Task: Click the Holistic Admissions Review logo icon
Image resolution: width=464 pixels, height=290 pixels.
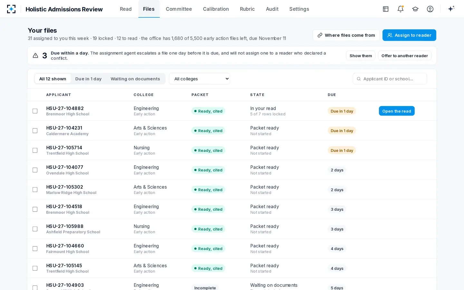Action: [11, 9]
